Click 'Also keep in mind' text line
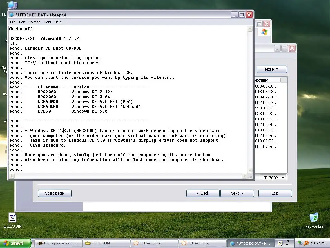The image size is (330, 248). 124,160
